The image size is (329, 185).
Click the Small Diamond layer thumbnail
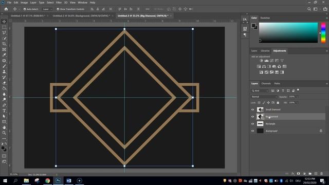click(260, 109)
